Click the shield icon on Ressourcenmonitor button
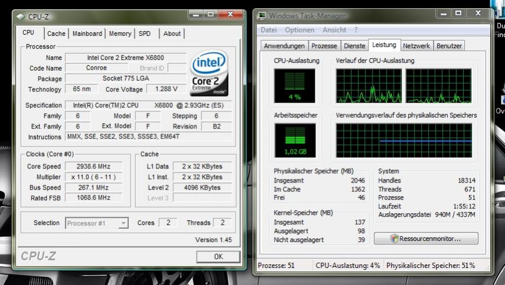This screenshot has width=505, height=285. click(394, 238)
